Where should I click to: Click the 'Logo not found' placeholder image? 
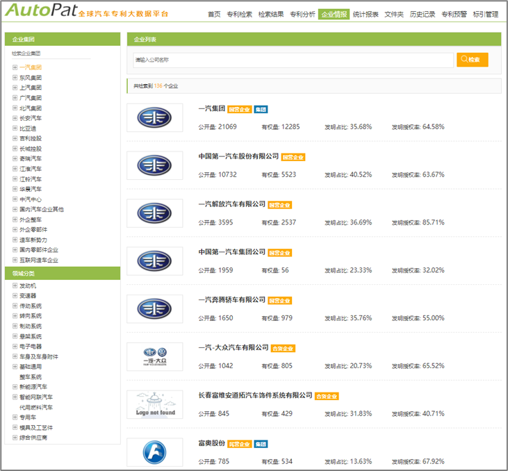coord(154,404)
